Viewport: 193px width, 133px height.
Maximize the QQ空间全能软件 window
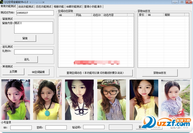click(182, 2)
